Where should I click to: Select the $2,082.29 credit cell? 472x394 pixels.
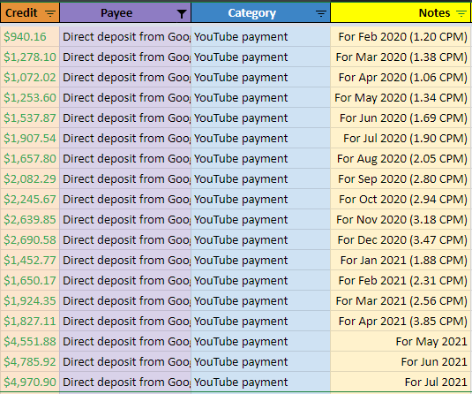pyautogui.click(x=30, y=178)
